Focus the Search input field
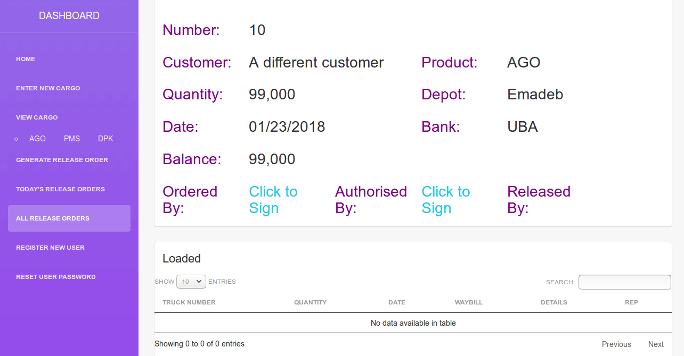The image size is (684, 356). pyautogui.click(x=624, y=282)
